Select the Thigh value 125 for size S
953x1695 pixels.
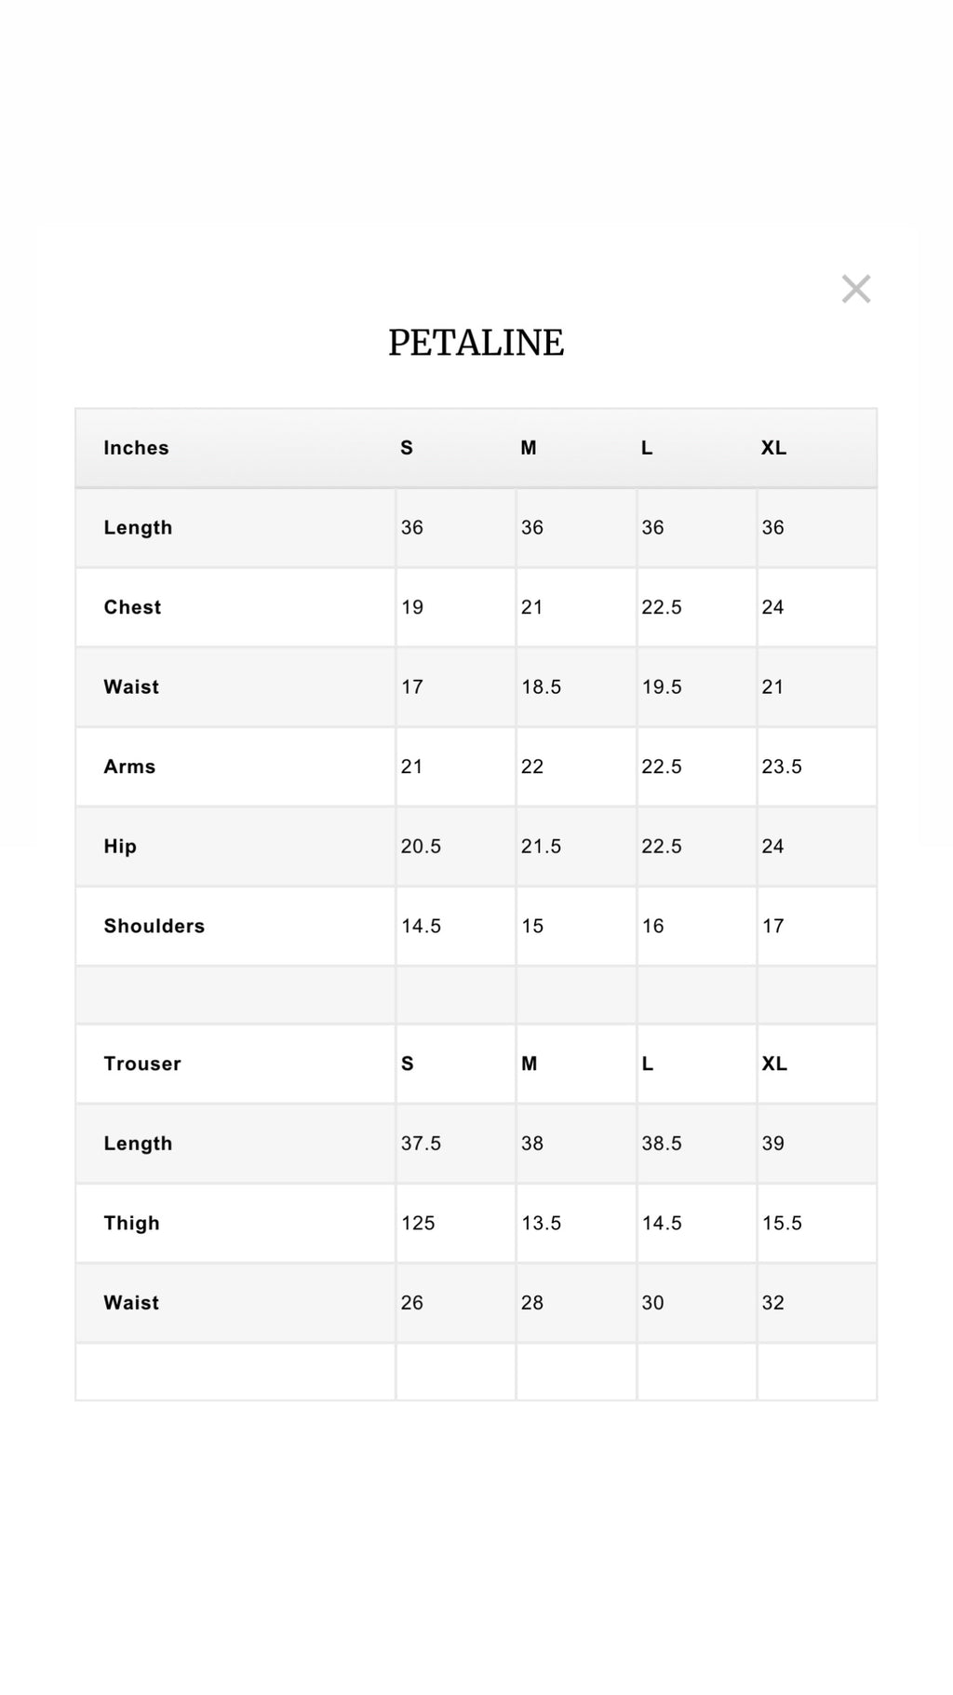coord(418,1223)
